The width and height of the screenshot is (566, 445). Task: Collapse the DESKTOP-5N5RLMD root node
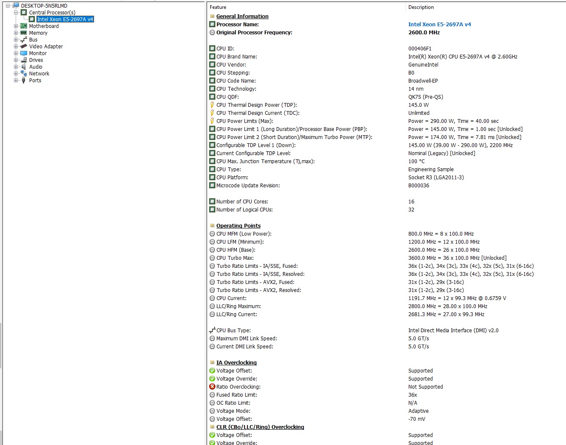[x=8, y=6]
